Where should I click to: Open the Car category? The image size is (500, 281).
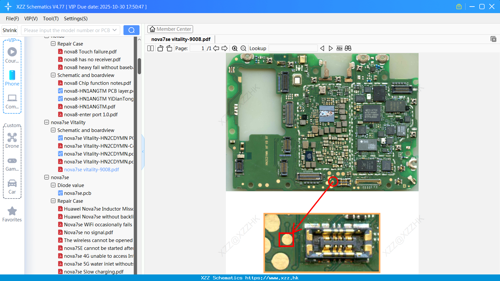tap(12, 187)
